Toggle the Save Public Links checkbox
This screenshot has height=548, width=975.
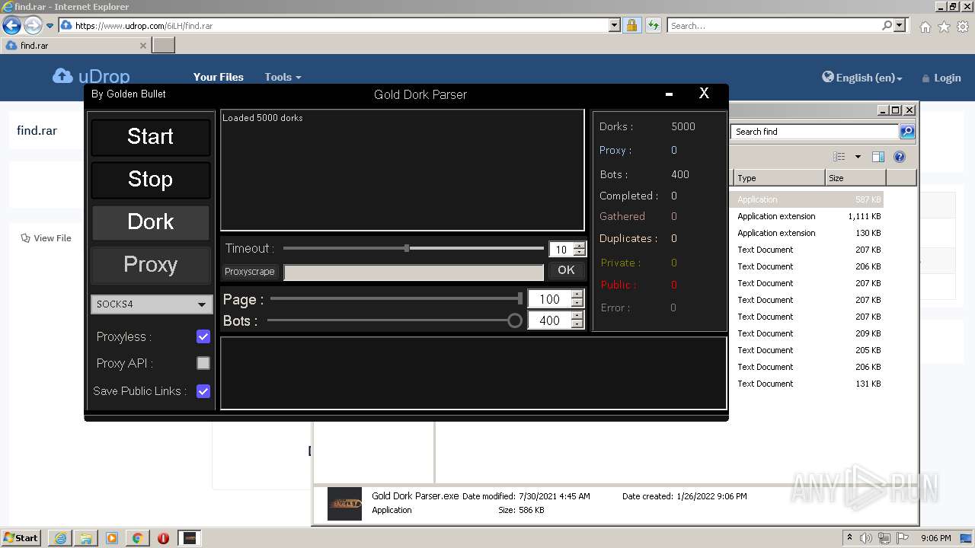pos(203,391)
